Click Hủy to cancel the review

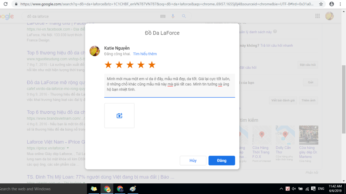pyautogui.click(x=193, y=161)
